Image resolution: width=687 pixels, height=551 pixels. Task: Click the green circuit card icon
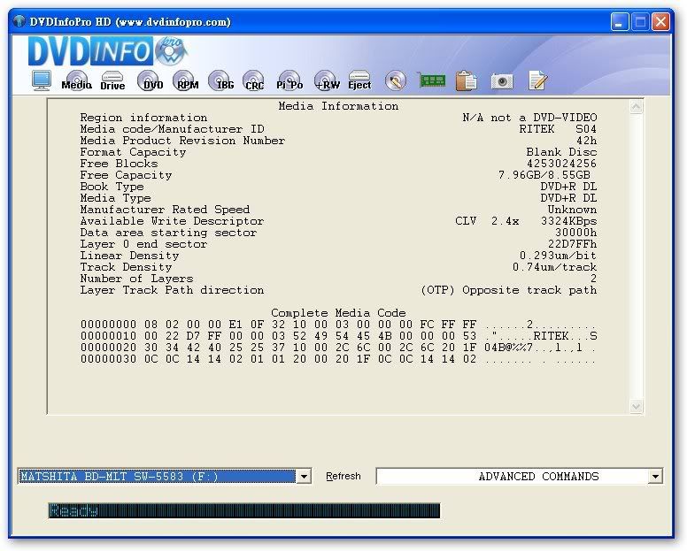(x=431, y=80)
